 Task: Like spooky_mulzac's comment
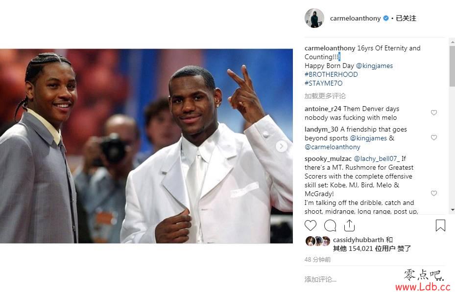(x=434, y=193)
